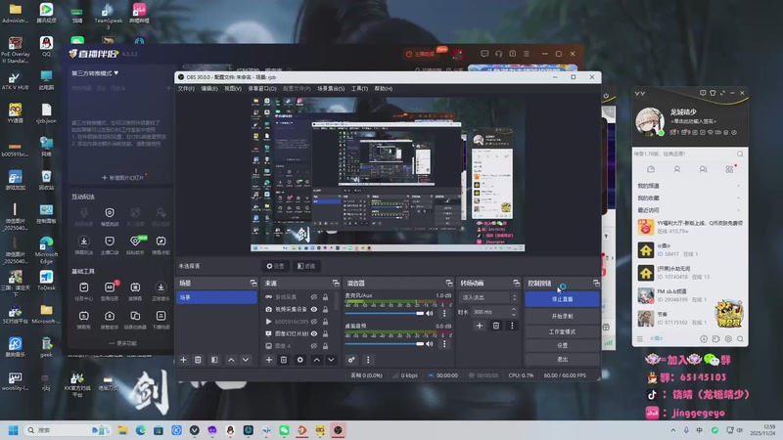Move source up with arrow in Sources panel
This screenshot has width=783, height=440.
coord(316,360)
